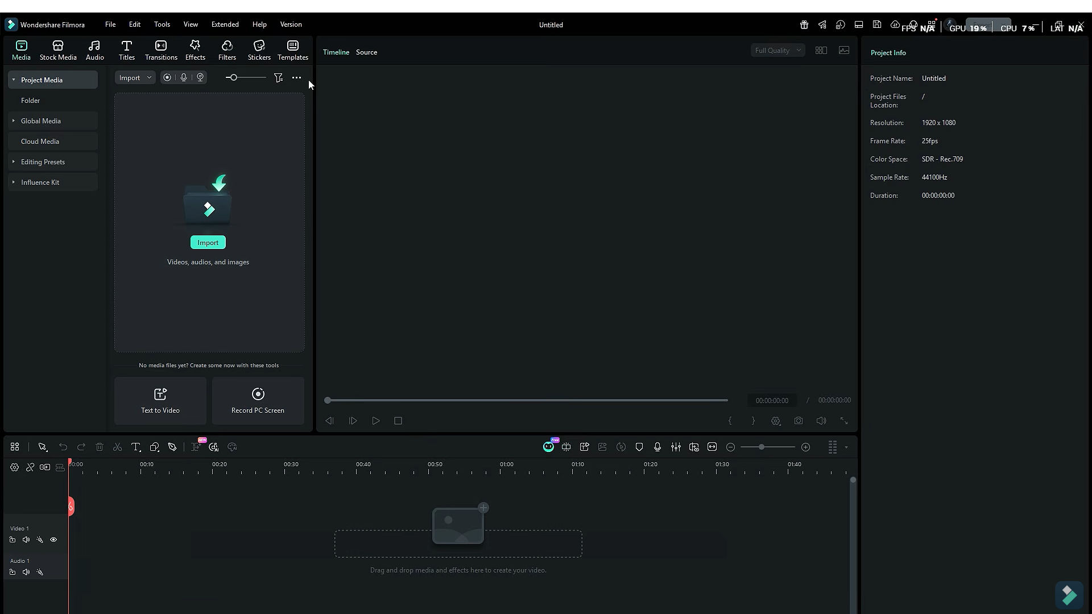Click the stop button in preview

(398, 421)
